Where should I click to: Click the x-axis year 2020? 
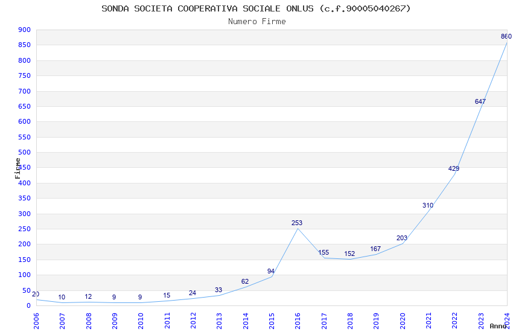coord(403,321)
